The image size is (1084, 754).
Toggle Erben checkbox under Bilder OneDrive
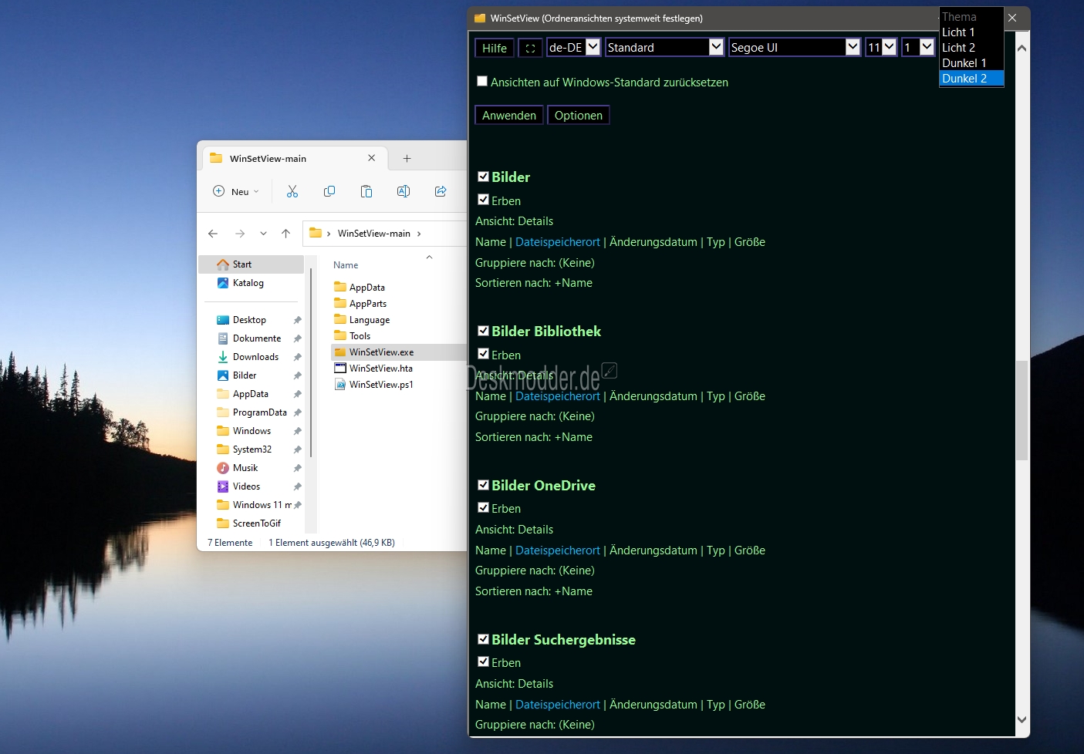coord(483,508)
